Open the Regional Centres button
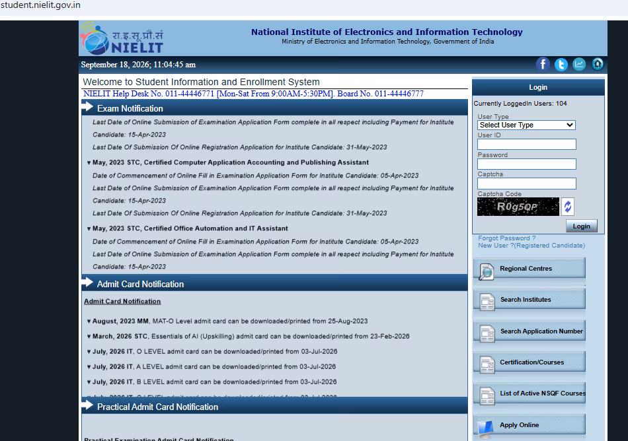The width and height of the screenshot is (628, 441). point(530,268)
